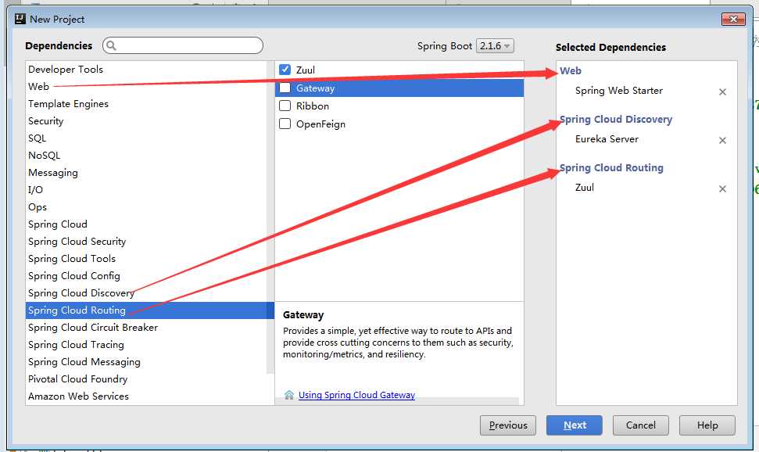Enable the Ribbon dependency checkbox
Viewport: 759px width, 452px height.
coord(285,106)
